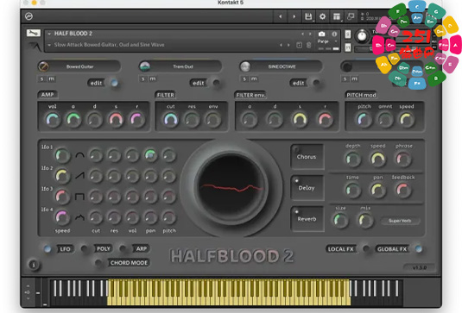Solo the Bowed Guitar layer
This screenshot has height=313, width=462.
[x=41, y=78]
